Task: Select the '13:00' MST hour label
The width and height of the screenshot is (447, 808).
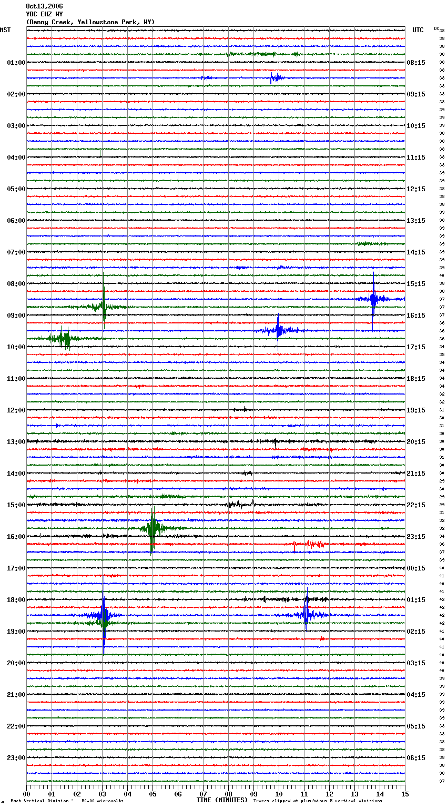Action: (x=16, y=442)
